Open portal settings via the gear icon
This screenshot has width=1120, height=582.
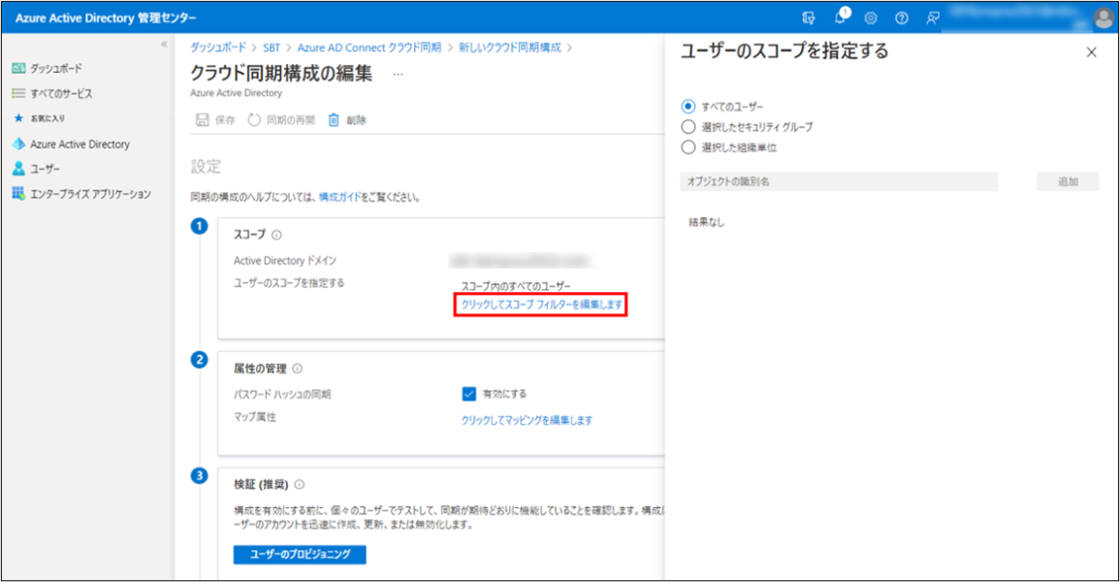pyautogui.click(x=871, y=17)
